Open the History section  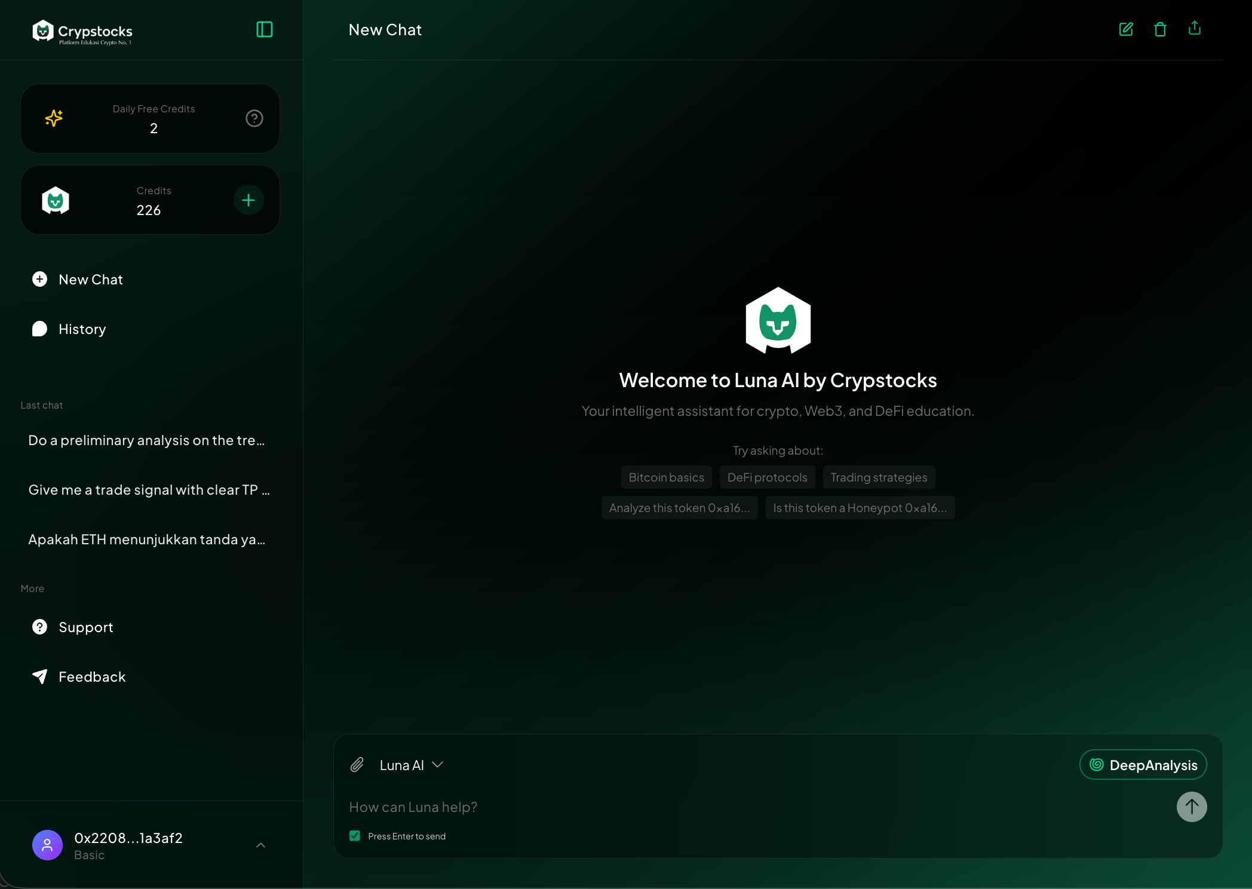pos(81,329)
